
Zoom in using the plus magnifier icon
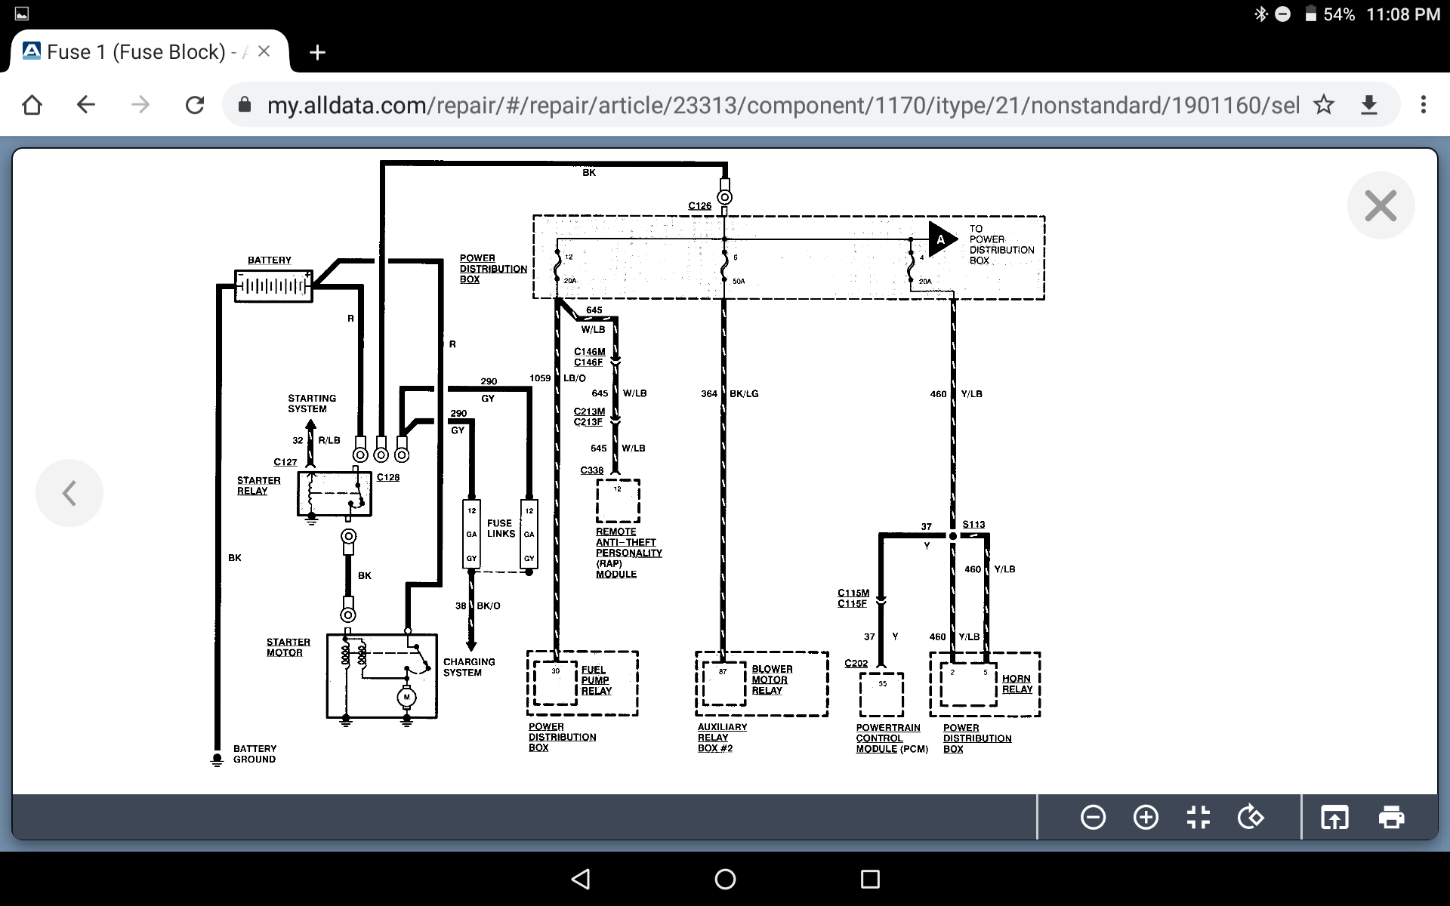tap(1146, 817)
